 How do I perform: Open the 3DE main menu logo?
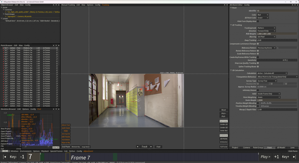coord(5,151)
